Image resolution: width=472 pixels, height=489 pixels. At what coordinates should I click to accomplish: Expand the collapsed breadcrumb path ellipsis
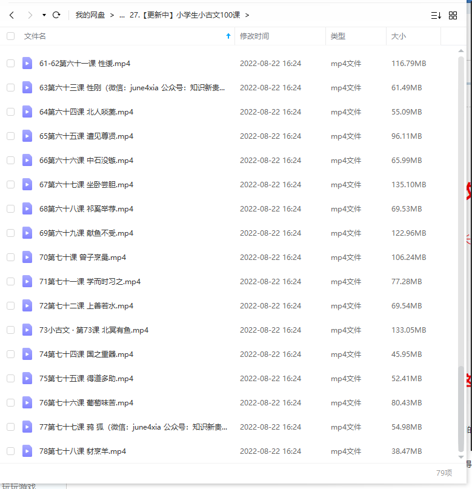(x=122, y=15)
